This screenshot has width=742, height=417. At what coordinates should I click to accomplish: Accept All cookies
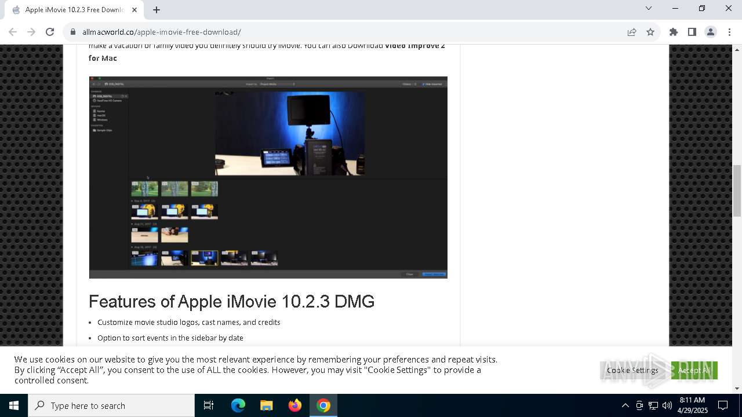pos(694,370)
